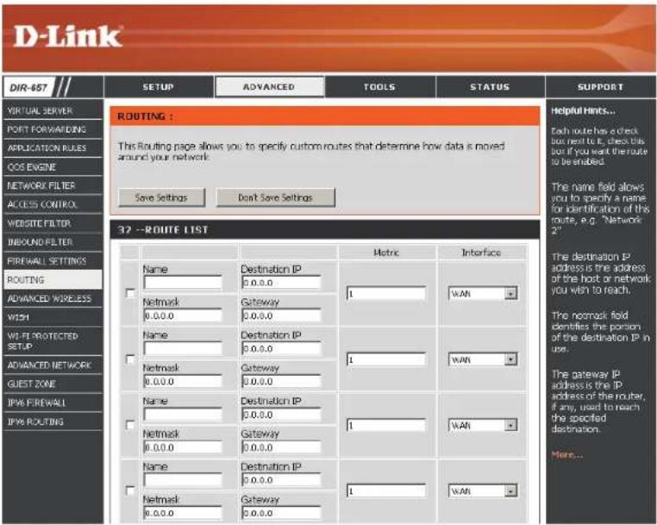Screen dimensions: 657x525
Task: Enable the fourth route checkbox
Action: click(x=130, y=491)
